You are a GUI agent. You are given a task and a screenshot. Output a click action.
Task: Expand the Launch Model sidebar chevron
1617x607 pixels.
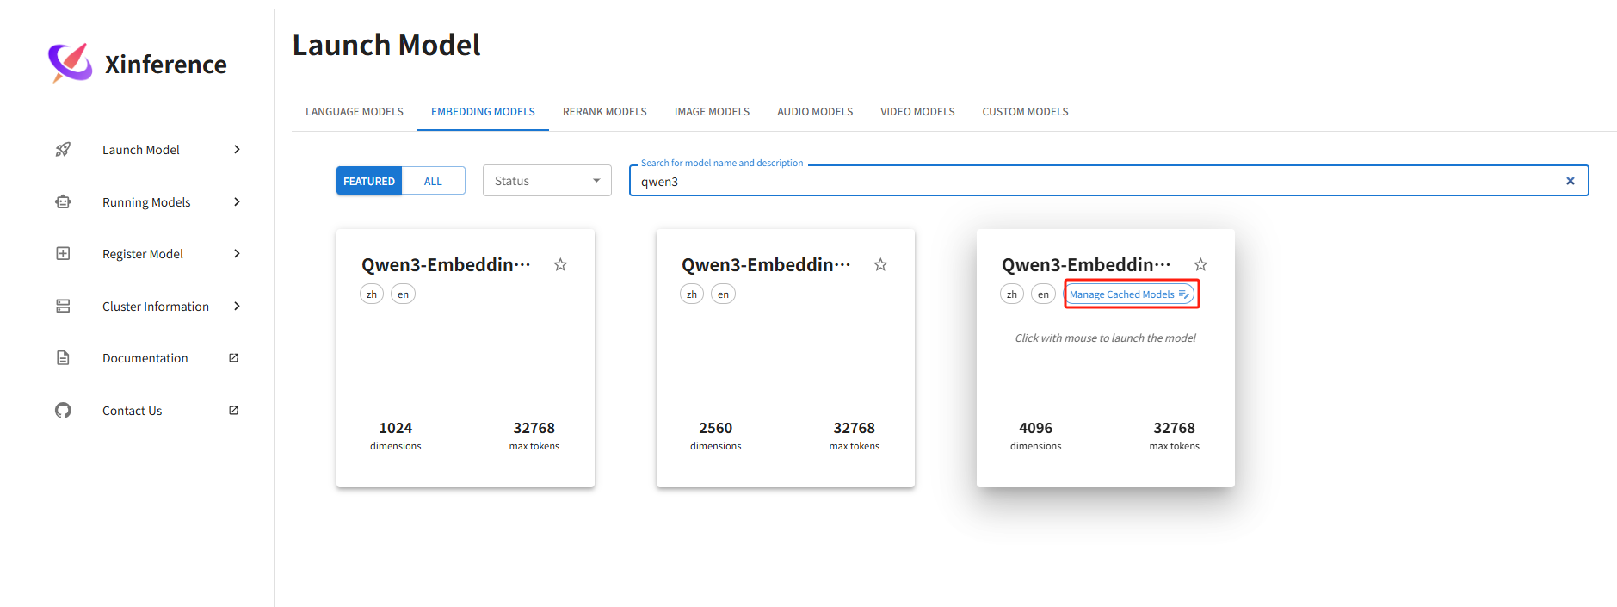(237, 150)
